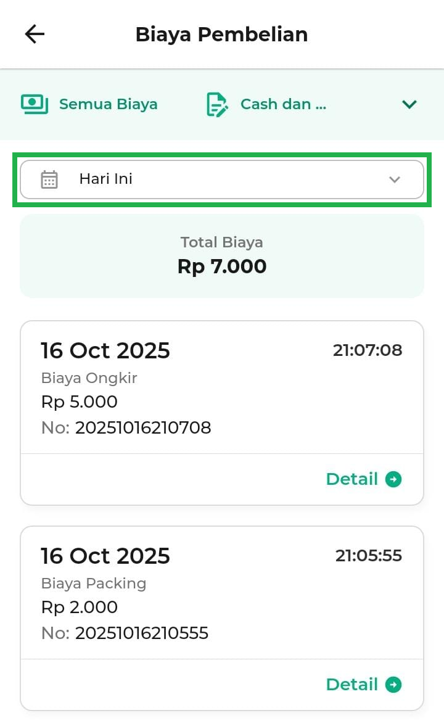
Task: Click the chevron in Hari Ini field
Action: [395, 179]
